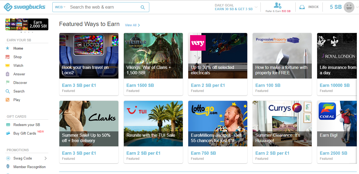
Task: Click the search magnifier icon
Action: pyautogui.click(x=143, y=7)
